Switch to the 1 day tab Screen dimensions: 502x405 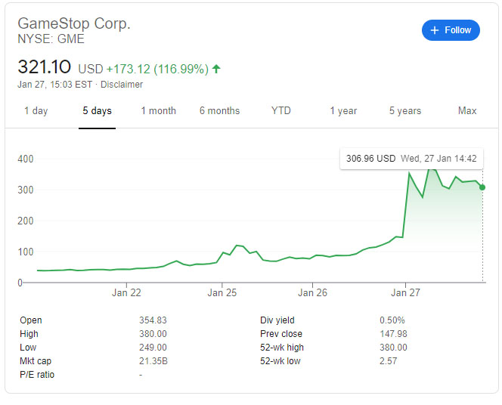coord(36,110)
